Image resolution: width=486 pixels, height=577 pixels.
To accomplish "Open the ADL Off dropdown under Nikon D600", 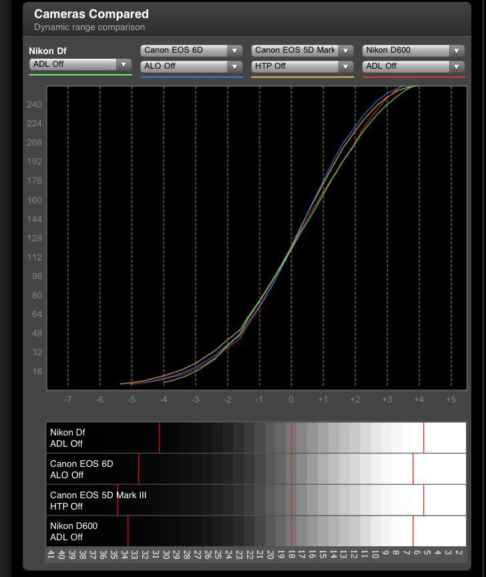I will [413, 67].
